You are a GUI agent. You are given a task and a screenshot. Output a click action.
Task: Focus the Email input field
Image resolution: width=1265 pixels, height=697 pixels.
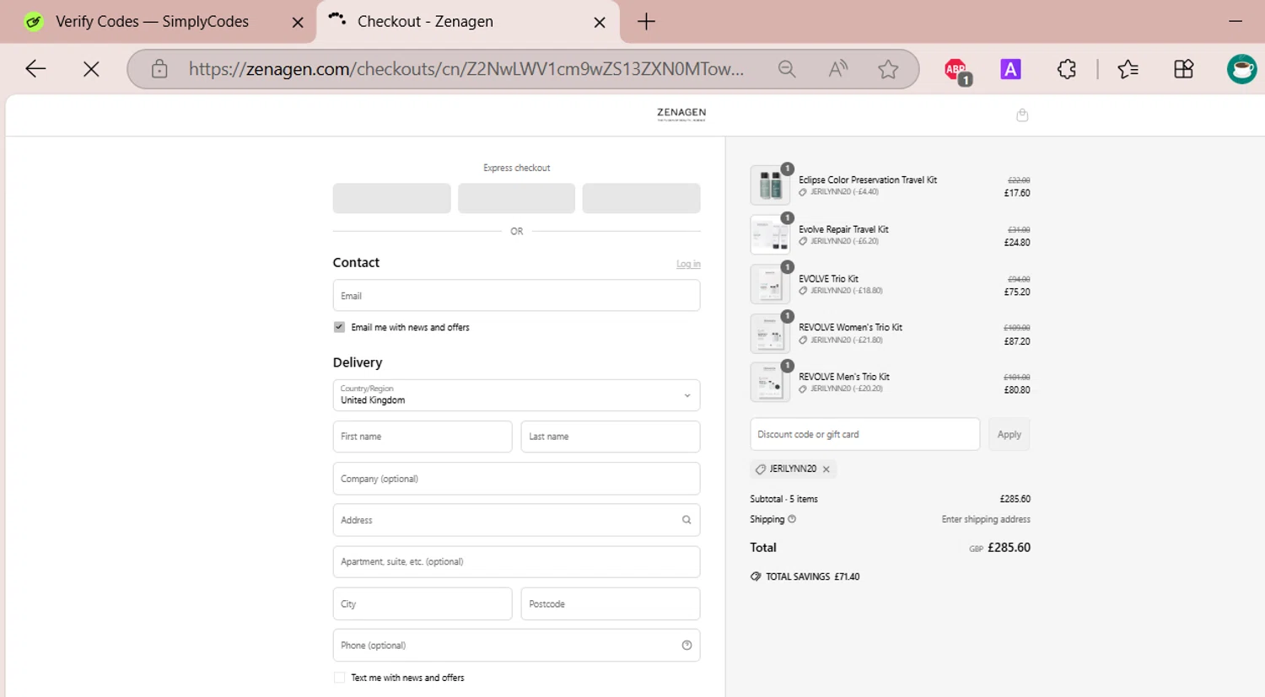tap(516, 296)
